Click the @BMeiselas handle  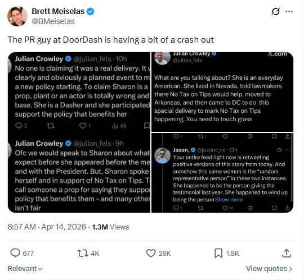tap(53, 21)
